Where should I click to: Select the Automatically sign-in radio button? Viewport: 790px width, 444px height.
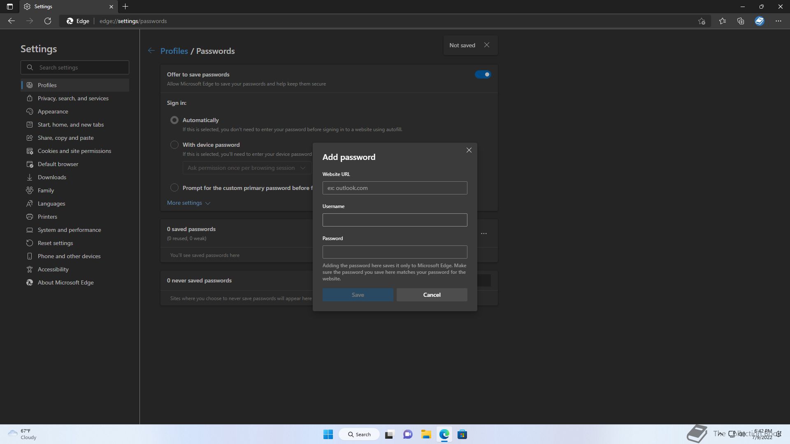click(x=174, y=120)
